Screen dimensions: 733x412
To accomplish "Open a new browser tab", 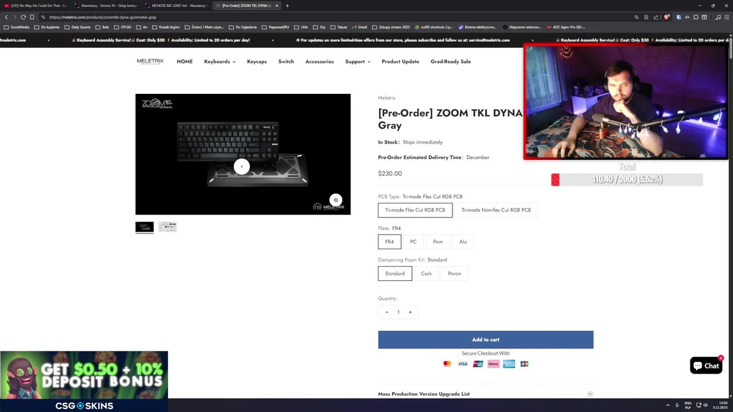I will click(287, 6).
